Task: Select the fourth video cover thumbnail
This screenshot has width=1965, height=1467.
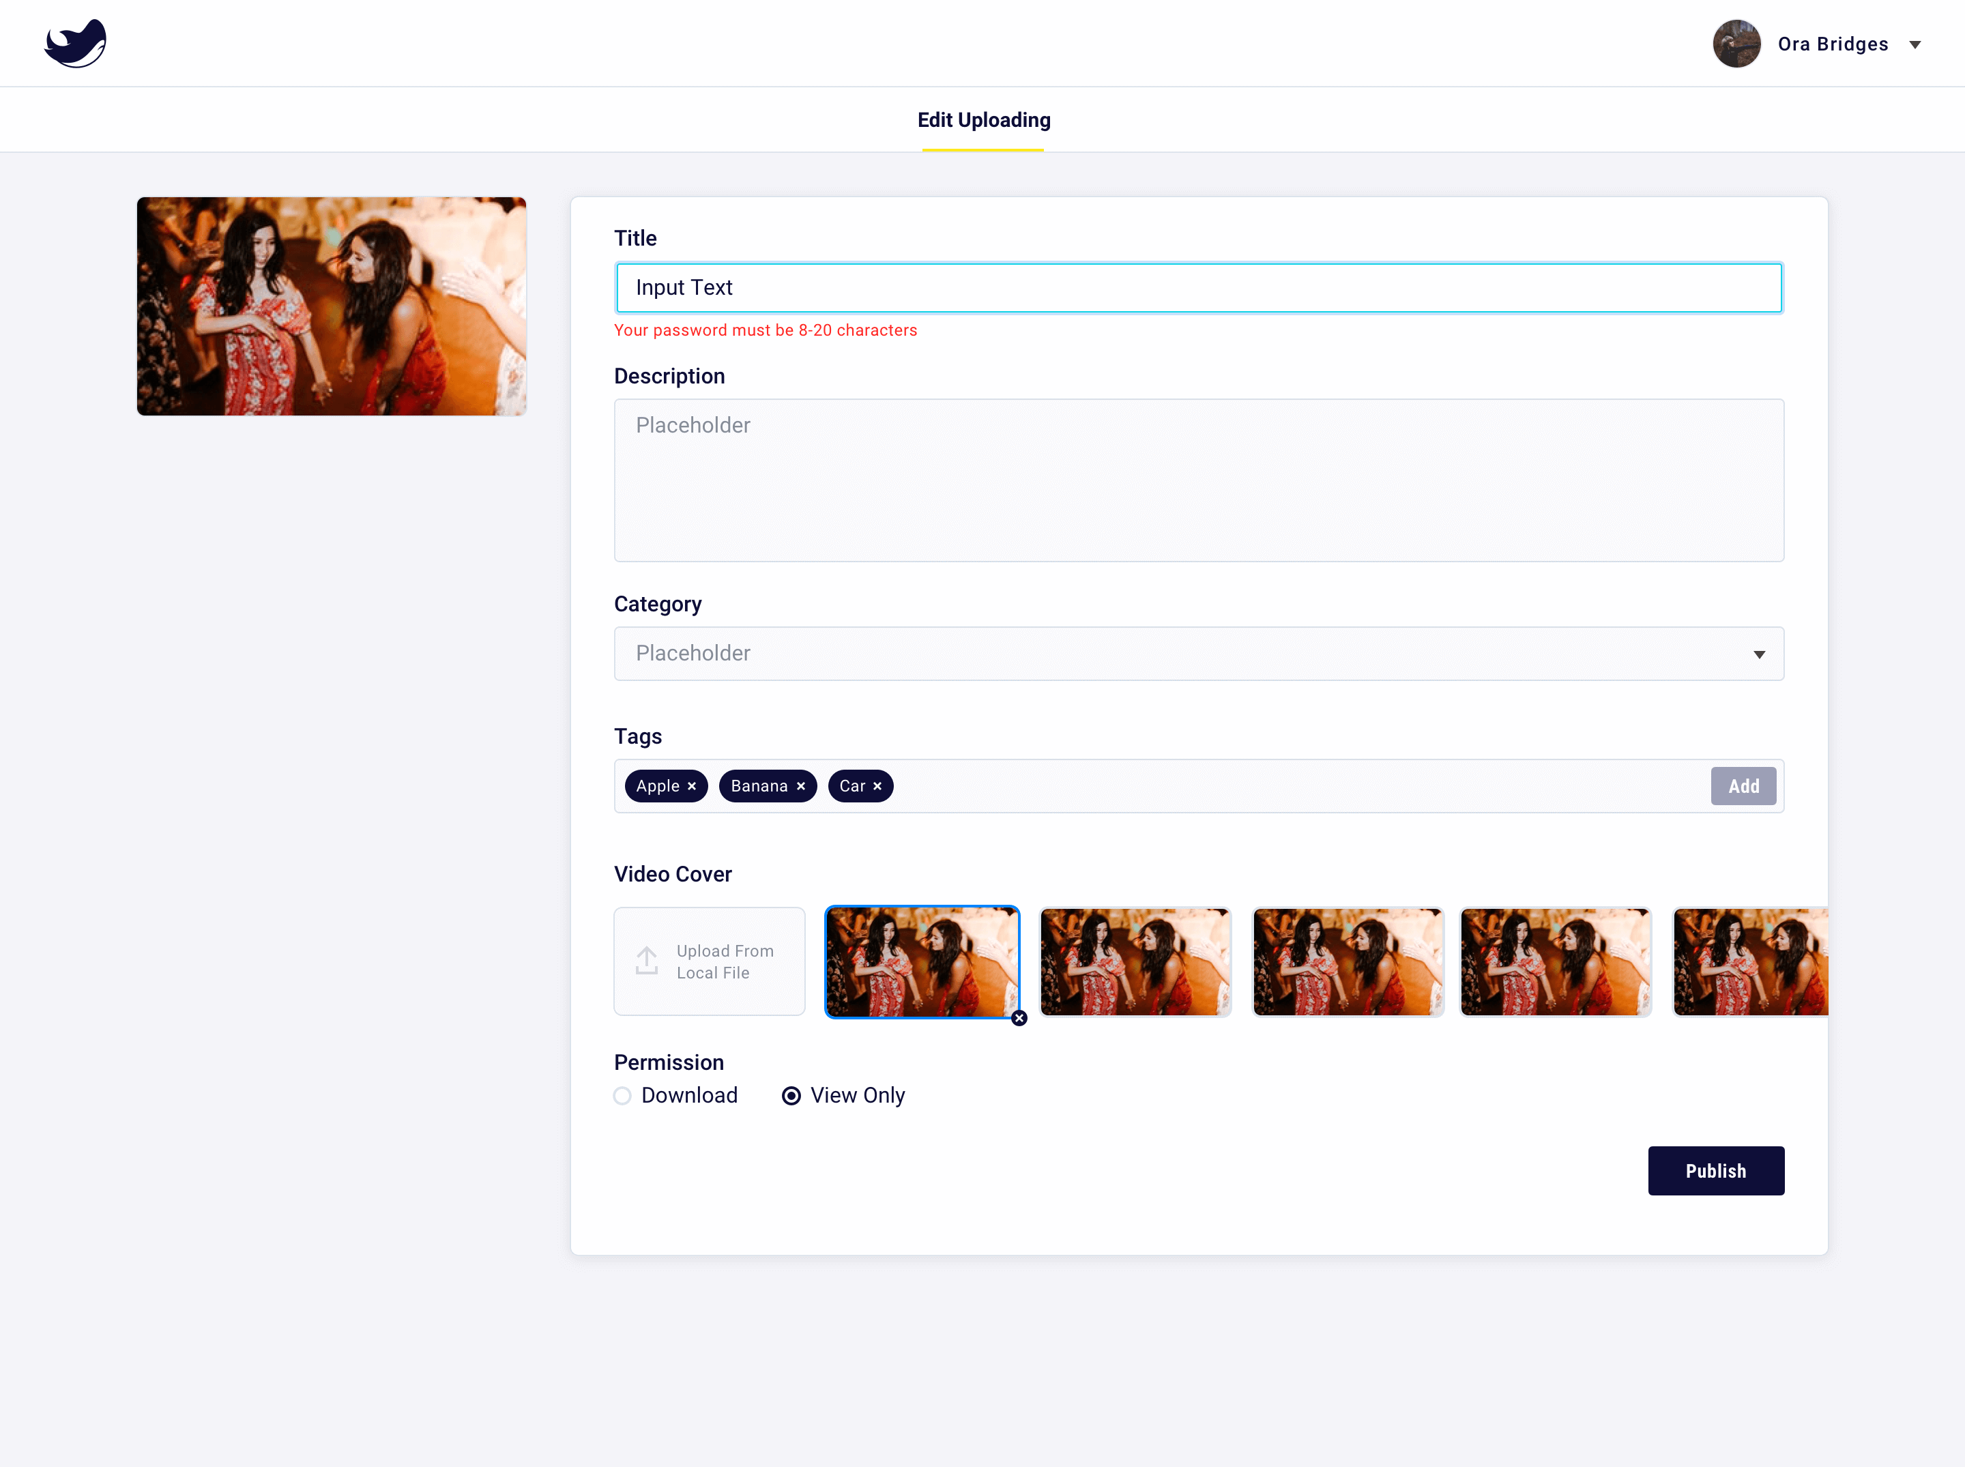Action: coord(1556,961)
